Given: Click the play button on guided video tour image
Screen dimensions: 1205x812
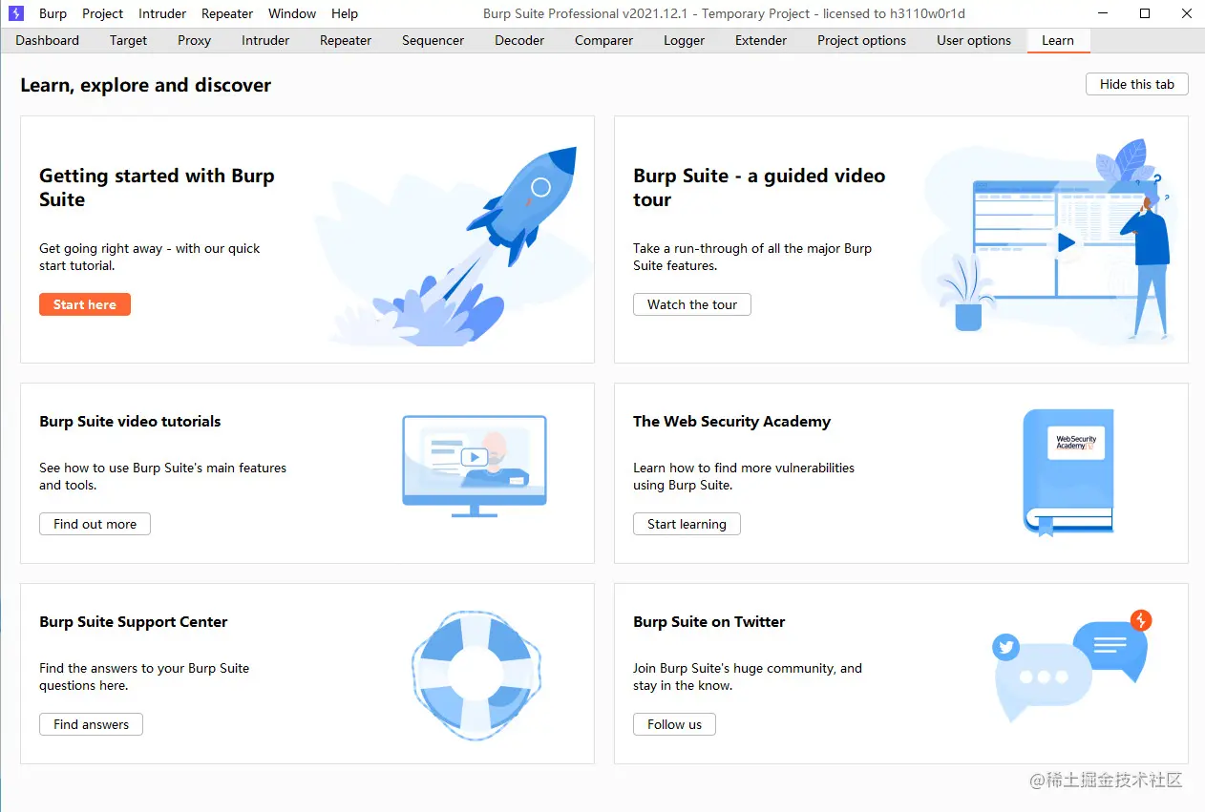Looking at the screenshot, I should (x=1067, y=243).
